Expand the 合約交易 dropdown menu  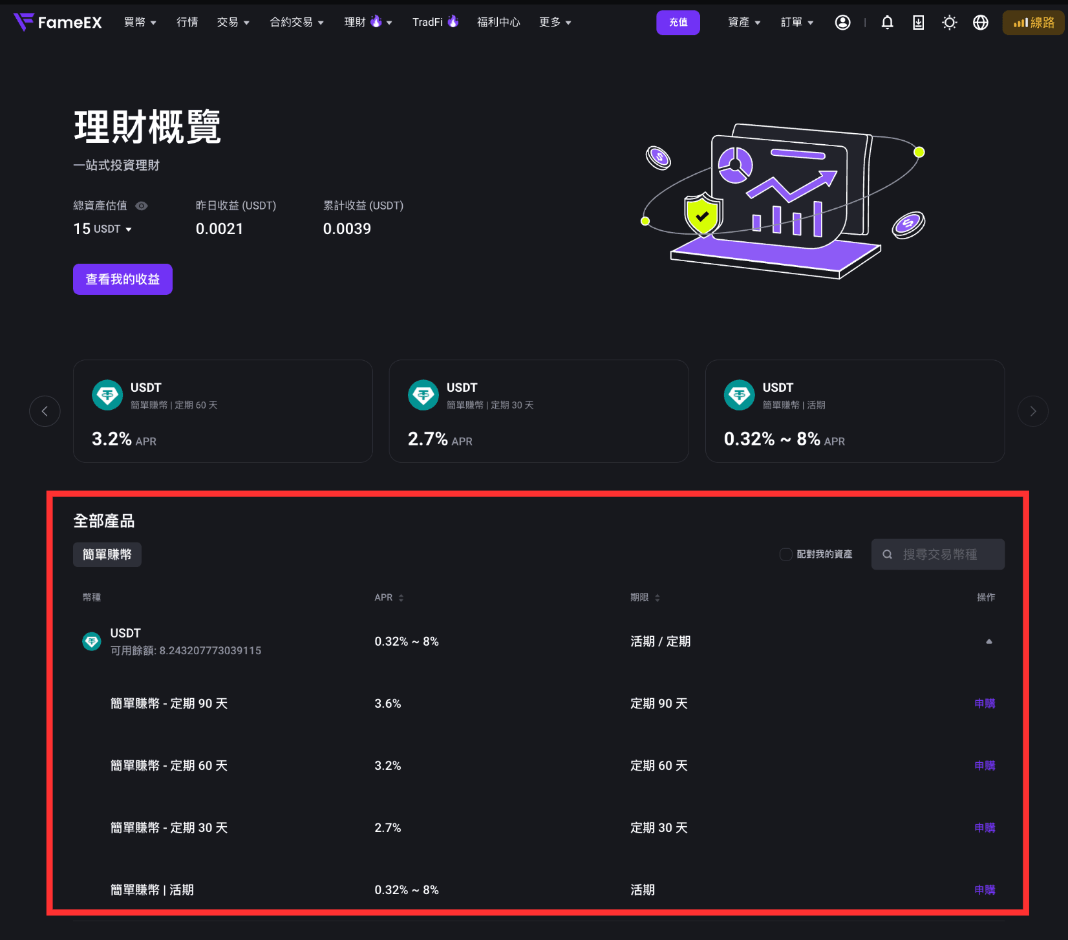click(x=297, y=23)
